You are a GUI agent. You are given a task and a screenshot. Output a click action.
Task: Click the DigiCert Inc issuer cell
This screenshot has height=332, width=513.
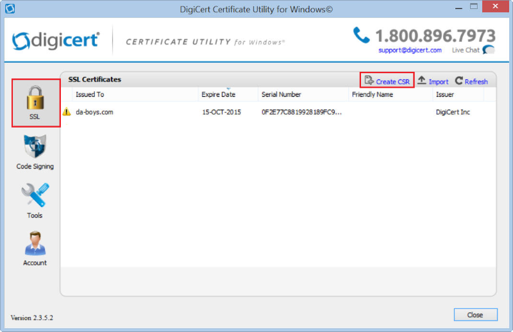pyautogui.click(x=453, y=112)
